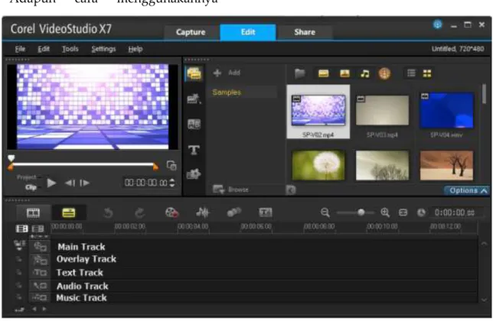Switch library to thumbnail view

[x=427, y=73]
